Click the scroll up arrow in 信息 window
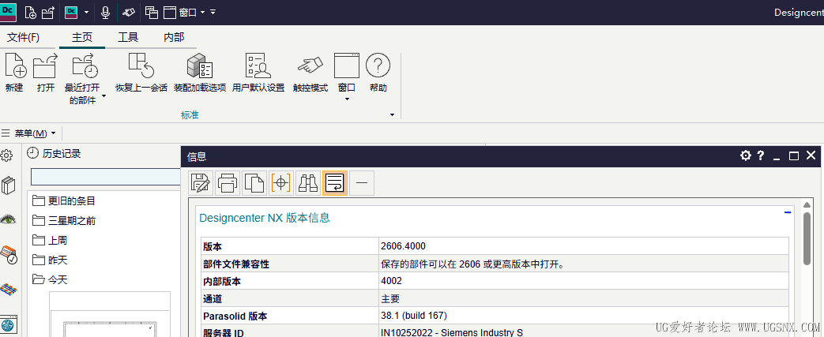 click(x=807, y=204)
